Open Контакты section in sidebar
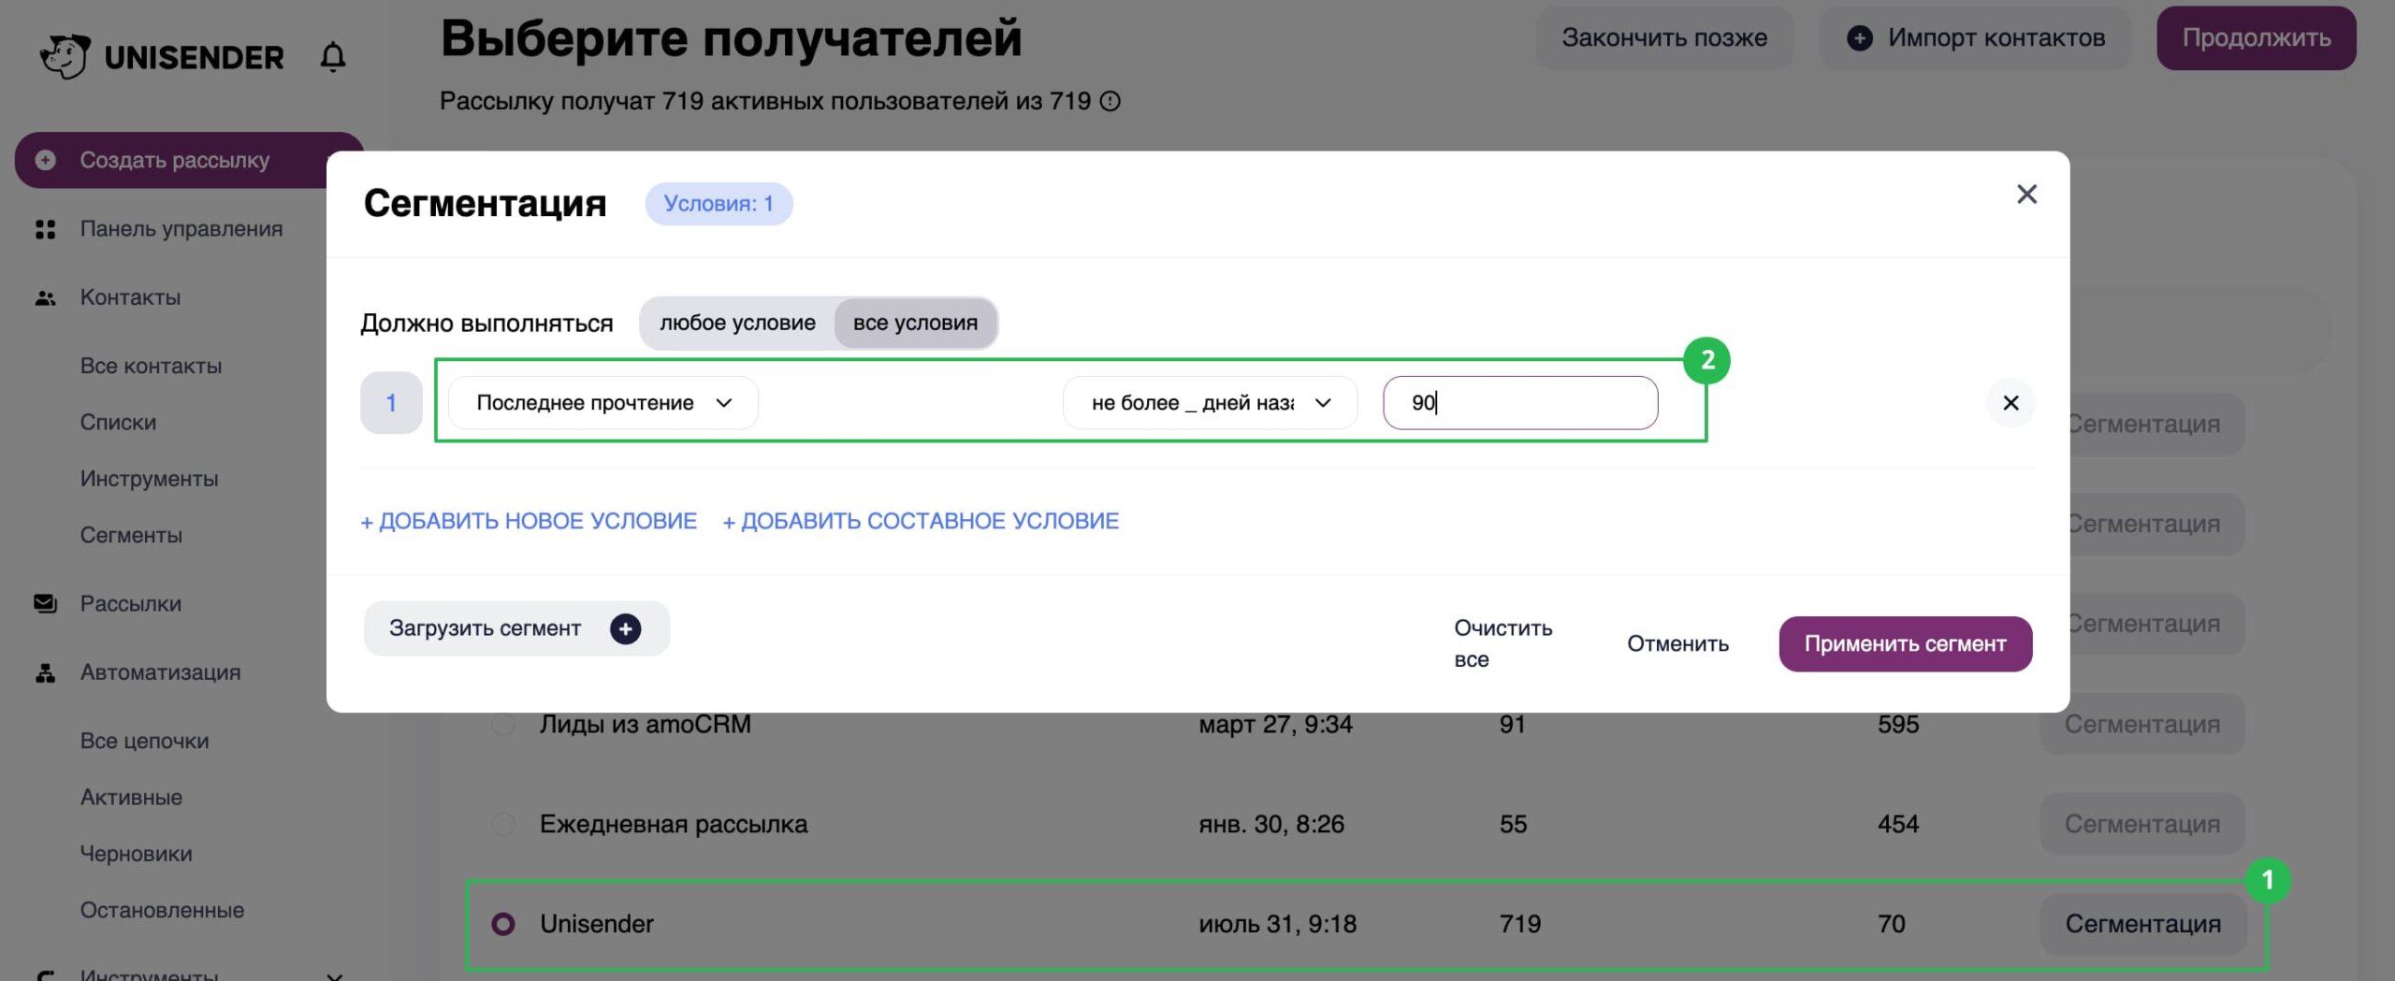 pos(130,297)
